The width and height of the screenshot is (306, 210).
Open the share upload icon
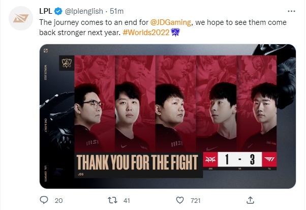tap(250, 200)
